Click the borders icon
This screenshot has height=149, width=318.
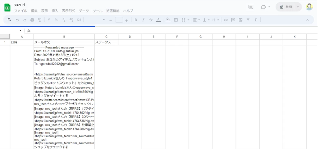(176, 20)
